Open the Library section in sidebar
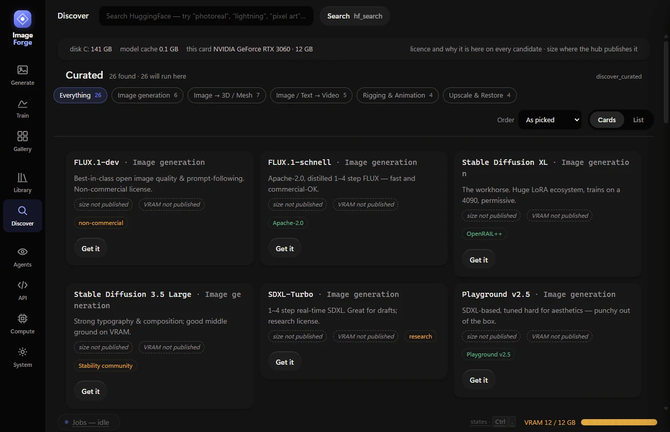This screenshot has height=432, width=670. (23, 182)
